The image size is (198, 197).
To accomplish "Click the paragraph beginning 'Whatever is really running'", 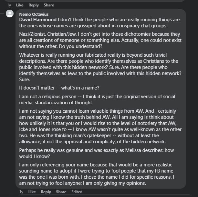I will pyautogui.click(x=100, y=67).
